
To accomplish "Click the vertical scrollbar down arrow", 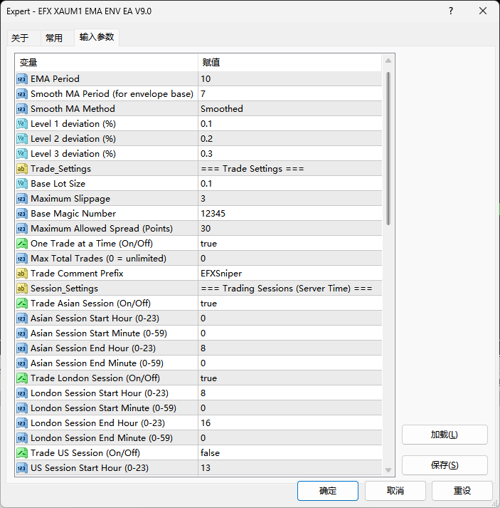I will (x=388, y=470).
